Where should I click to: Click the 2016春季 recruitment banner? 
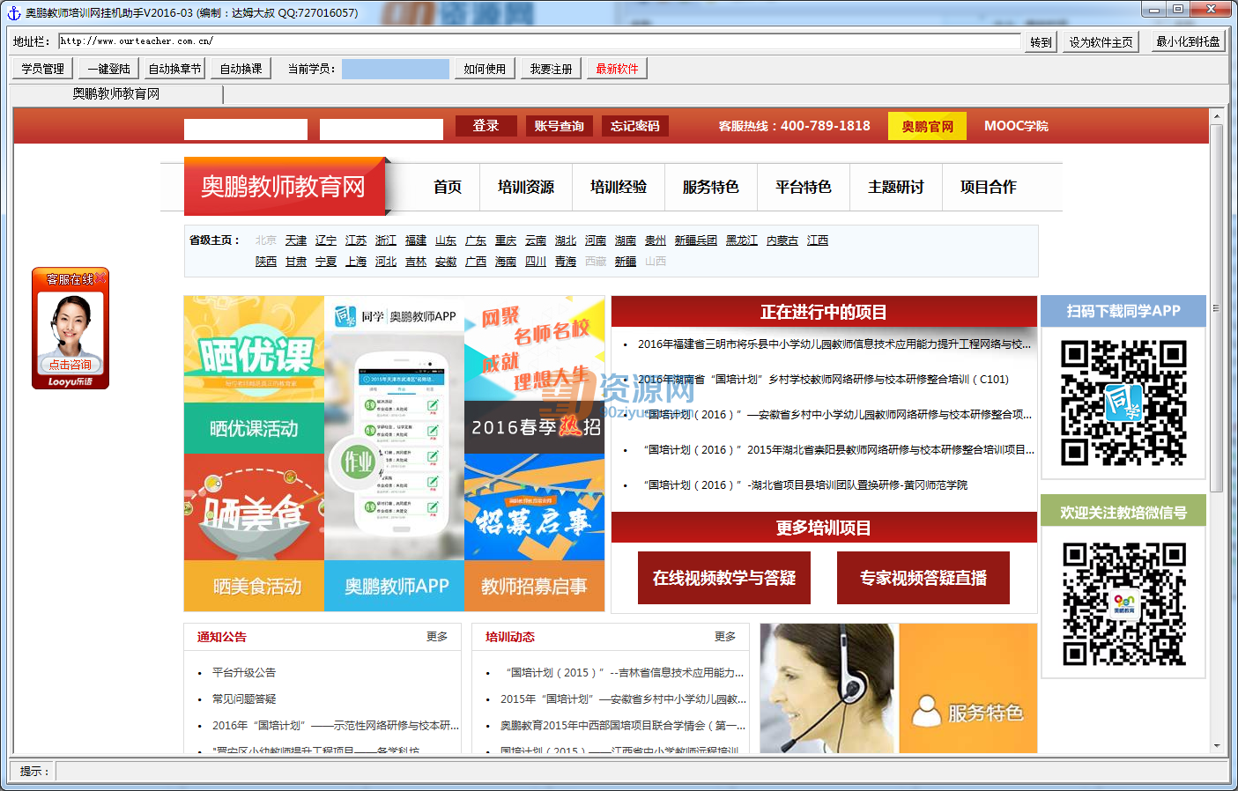coord(534,427)
